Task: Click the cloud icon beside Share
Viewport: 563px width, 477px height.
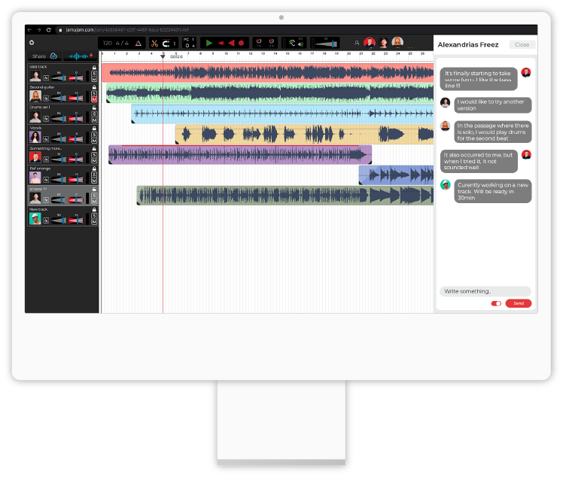Action: pos(53,56)
